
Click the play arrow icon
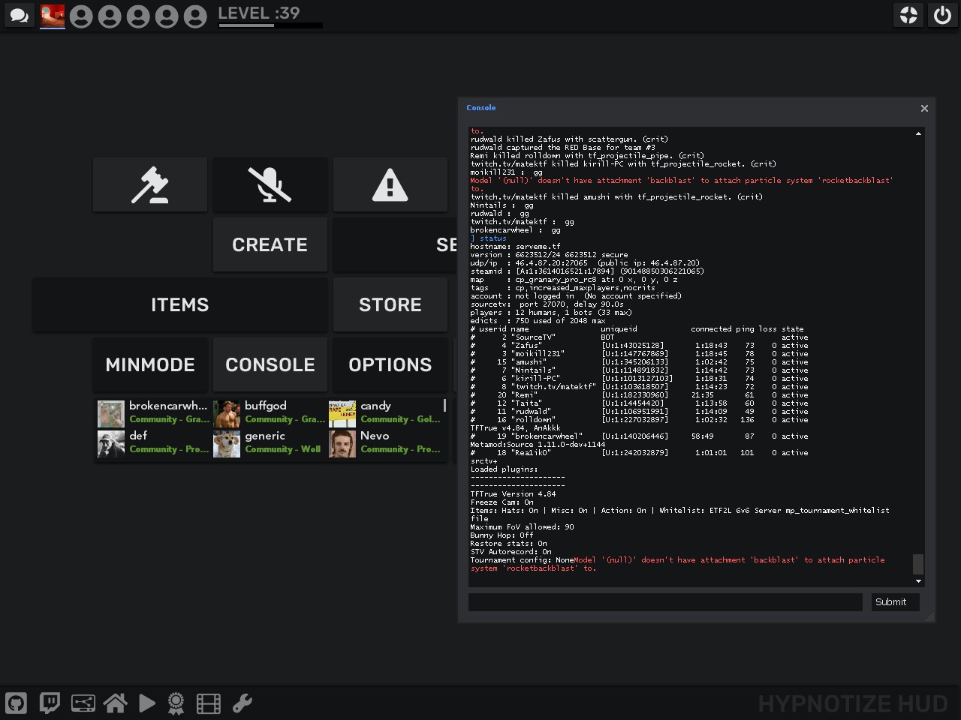pyautogui.click(x=147, y=703)
